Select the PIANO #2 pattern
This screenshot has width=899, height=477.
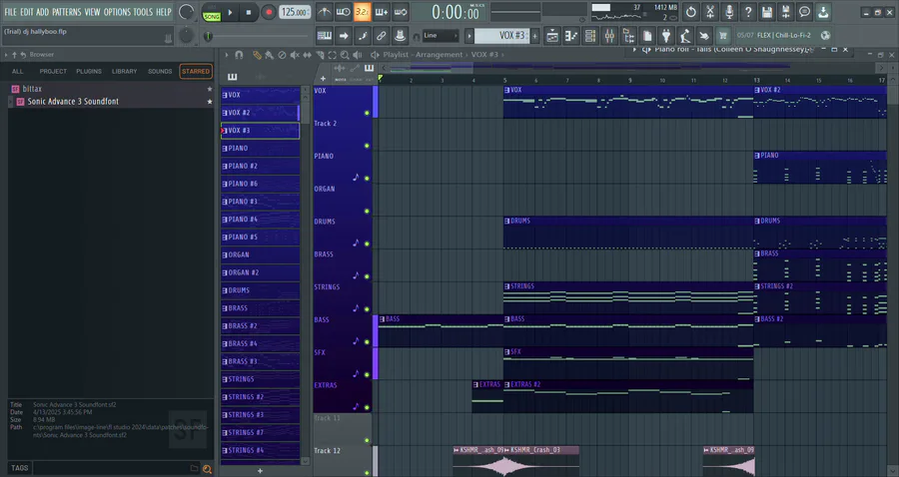pyautogui.click(x=260, y=166)
